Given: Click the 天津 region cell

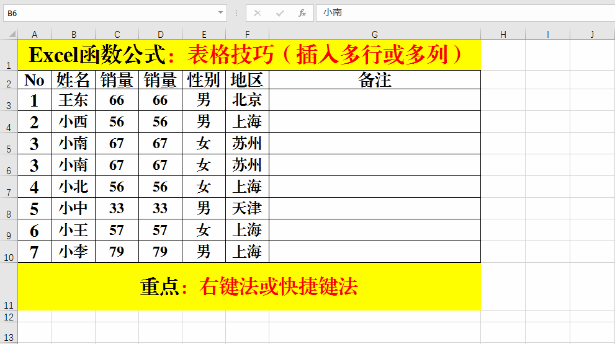Looking at the screenshot, I should tap(247, 208).
